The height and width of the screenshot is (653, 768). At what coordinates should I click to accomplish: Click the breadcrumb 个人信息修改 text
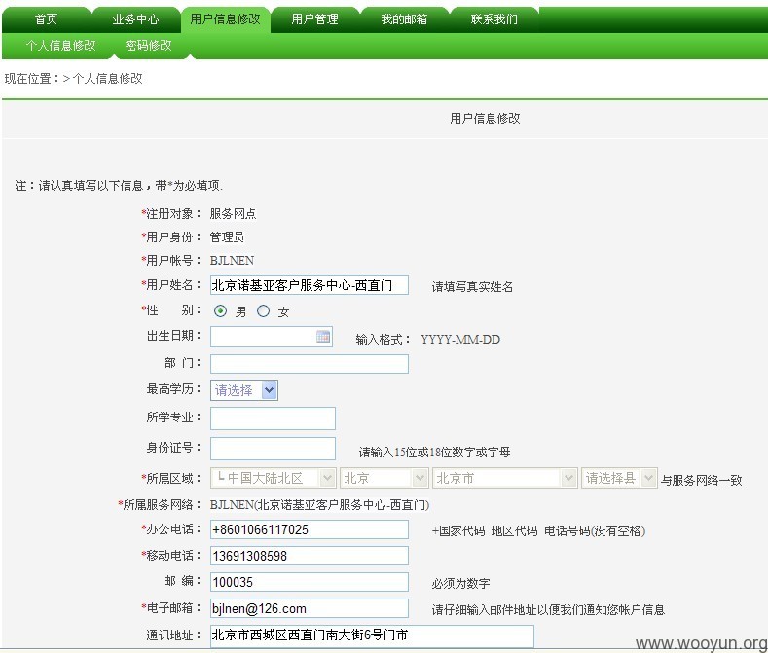(x=107, y=79)
